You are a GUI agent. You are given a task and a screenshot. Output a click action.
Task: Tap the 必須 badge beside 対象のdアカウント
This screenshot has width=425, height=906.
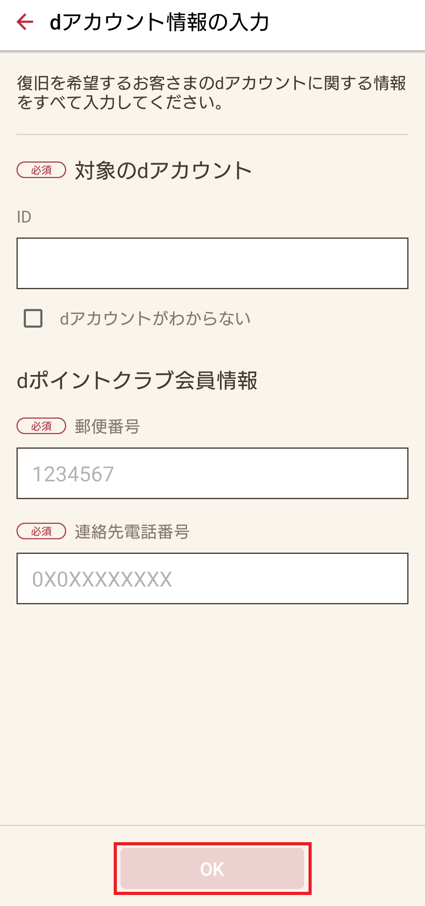(41, 170)
